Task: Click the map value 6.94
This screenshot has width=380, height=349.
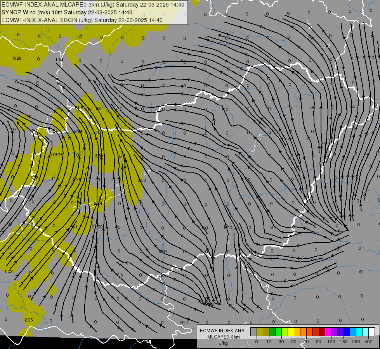Action: point(78,131)
